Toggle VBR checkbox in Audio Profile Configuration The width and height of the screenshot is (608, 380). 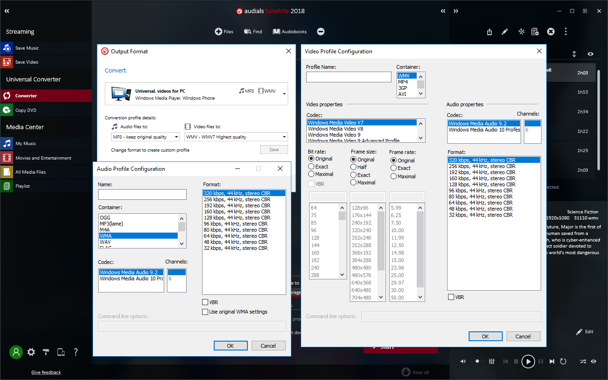coord(205,302)
